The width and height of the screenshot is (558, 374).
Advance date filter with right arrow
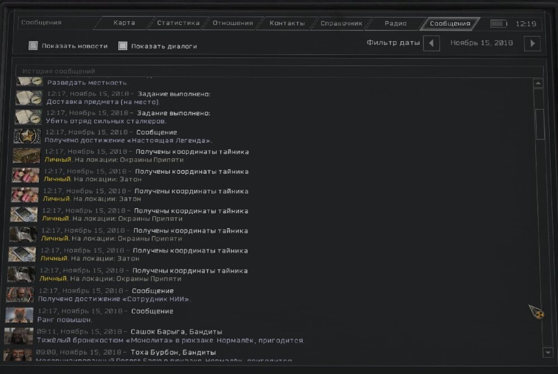pos(532,43)
